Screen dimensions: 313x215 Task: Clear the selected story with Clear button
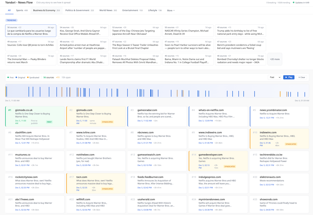click(x=302, y=77)
